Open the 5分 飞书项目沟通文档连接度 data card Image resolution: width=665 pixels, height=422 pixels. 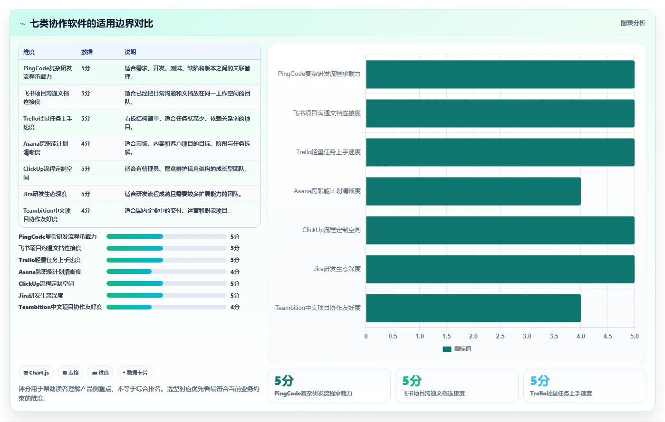[x=457, y=385]
